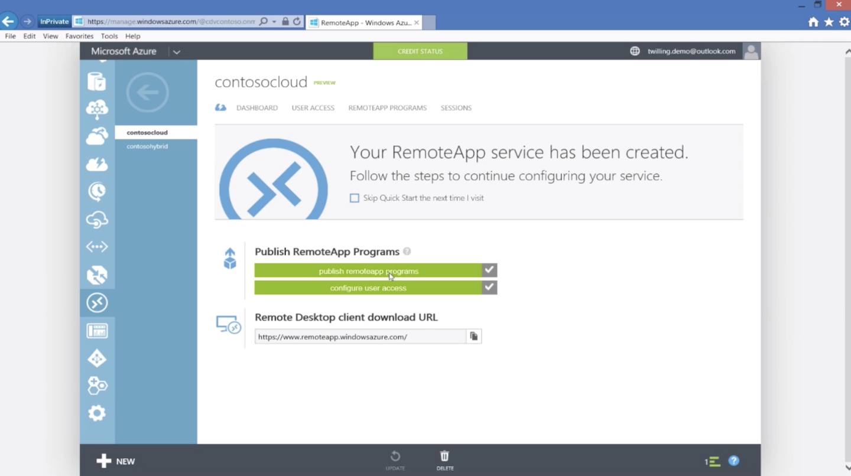Expand the address bar dropdown arrow
Viewport: 851px width, 476px height.
(274, 22)
